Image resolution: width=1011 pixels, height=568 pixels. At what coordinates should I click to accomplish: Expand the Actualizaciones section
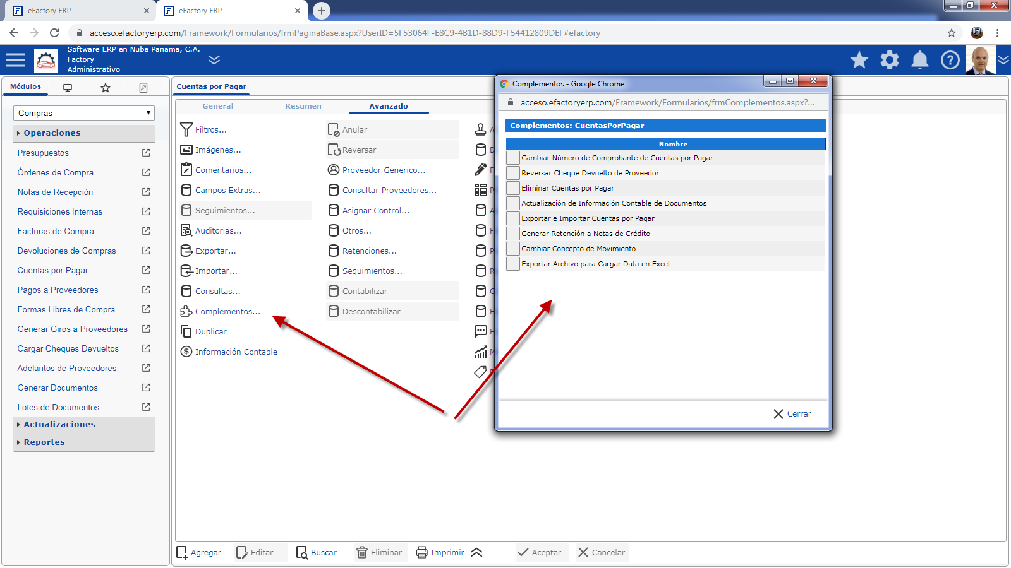(83, 425)
